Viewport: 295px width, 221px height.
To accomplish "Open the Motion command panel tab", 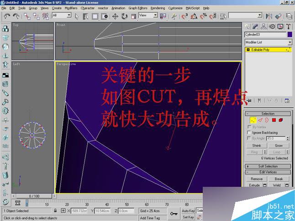I will pyautogui.click(x=272, y=26).
